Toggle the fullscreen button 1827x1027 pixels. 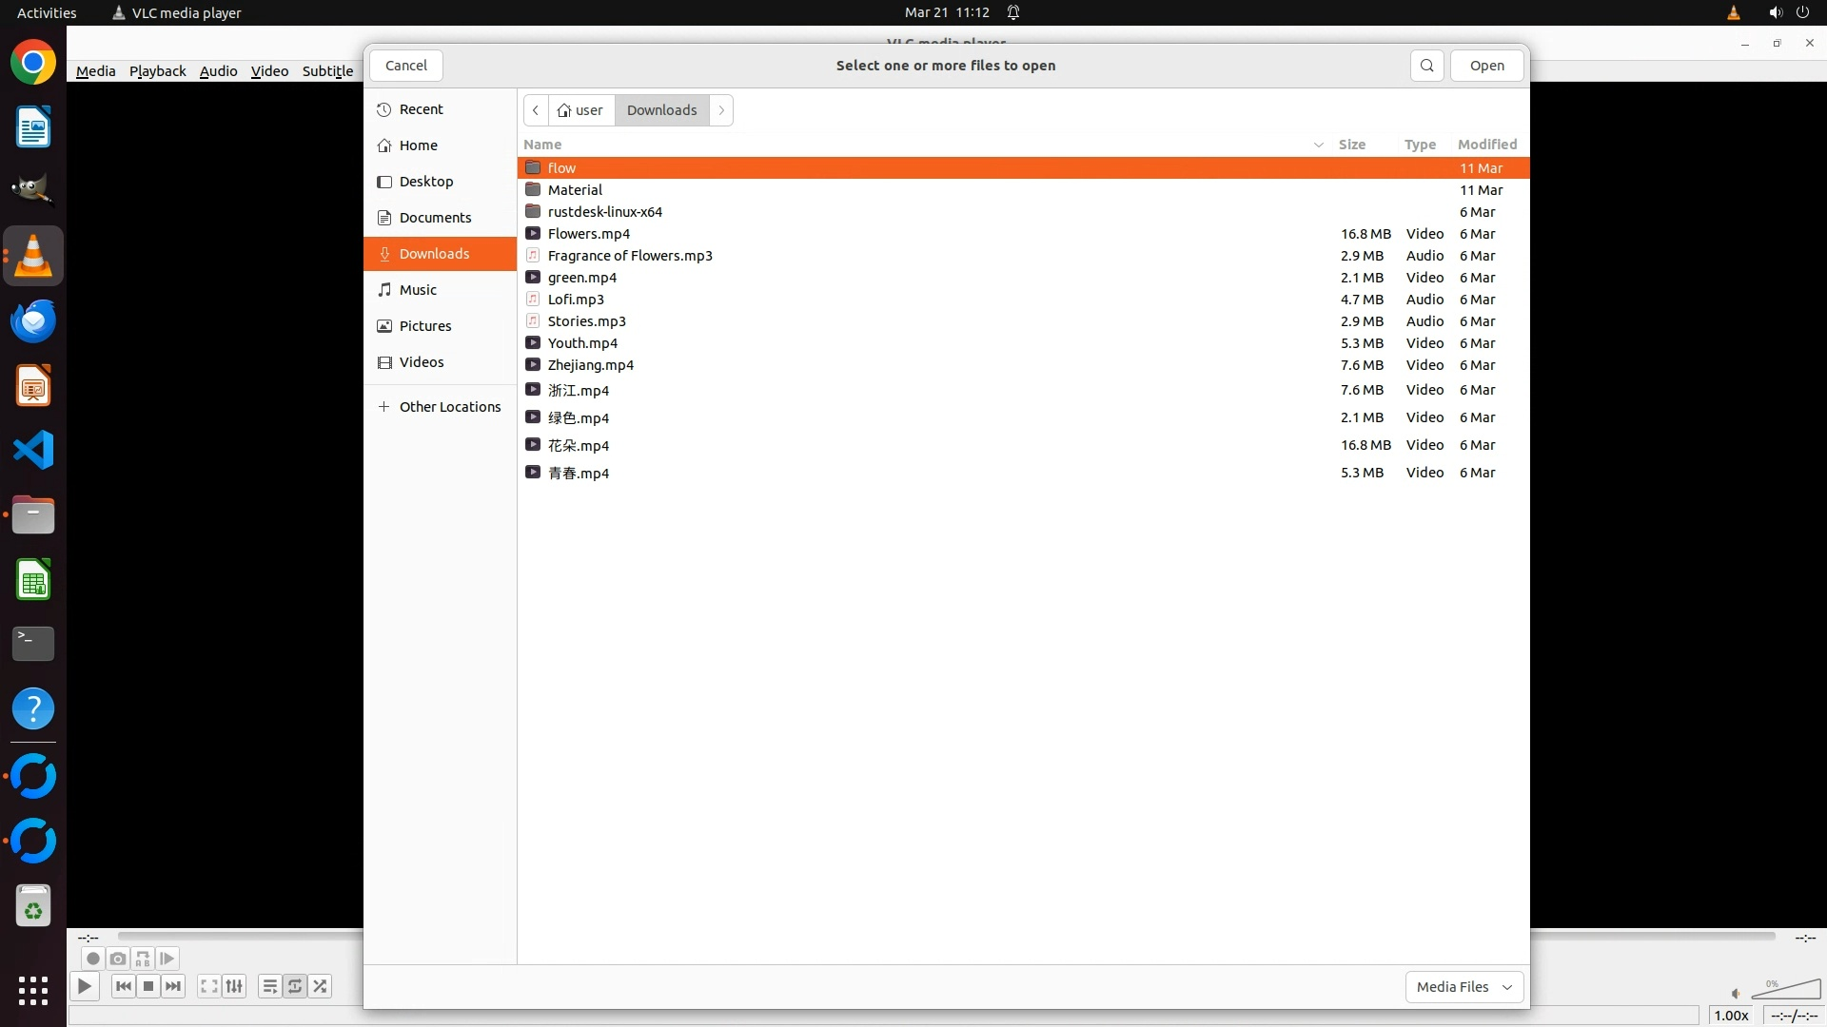point(209,986)
